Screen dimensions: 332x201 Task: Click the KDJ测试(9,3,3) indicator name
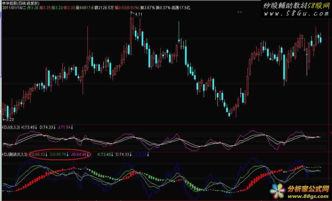(15, 154)
